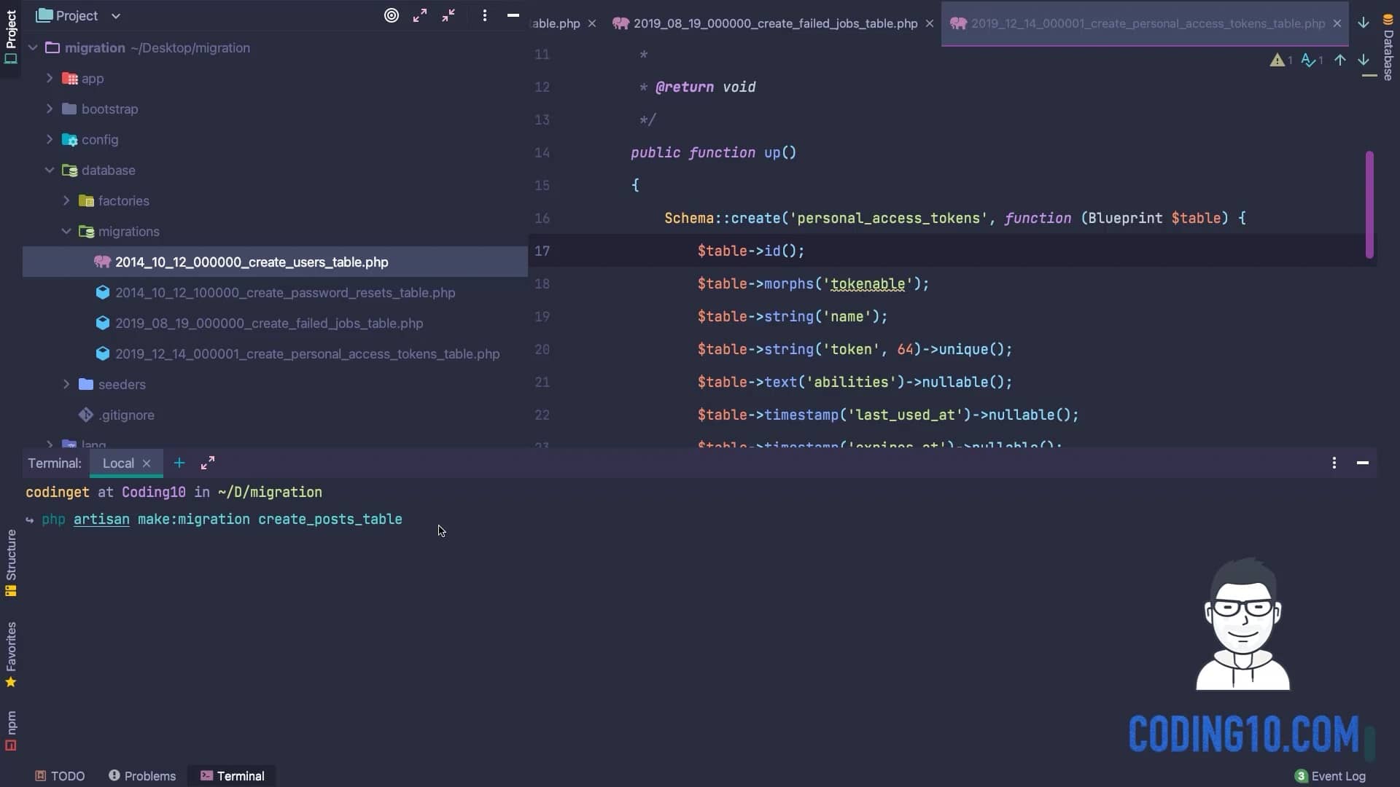Maximize the terminal tool window

[x=208, y=463]
